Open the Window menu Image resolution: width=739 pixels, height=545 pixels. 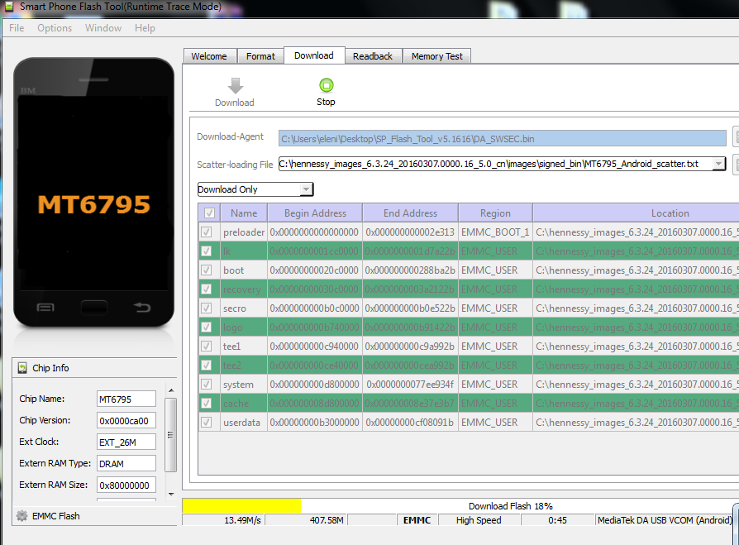(x=103, y=28)
